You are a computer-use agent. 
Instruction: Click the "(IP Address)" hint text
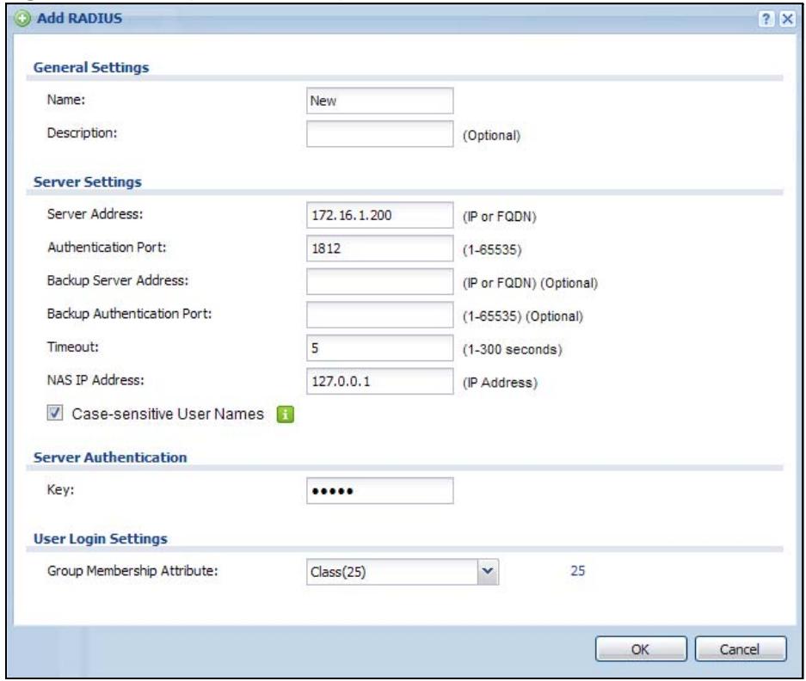(x=500, y=383)
